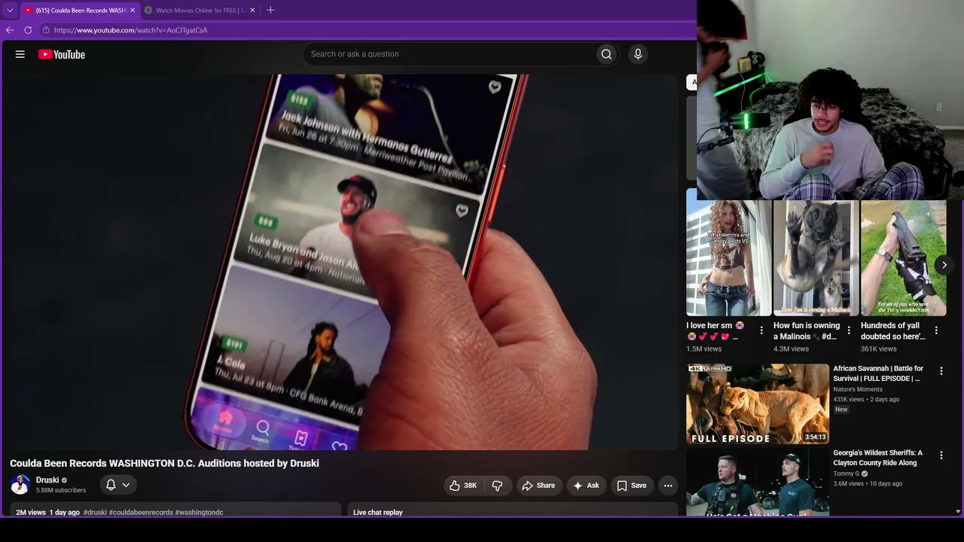Screen dimensions: 964x542
Task: Ask about this video
Action: (x=586, y=486)
